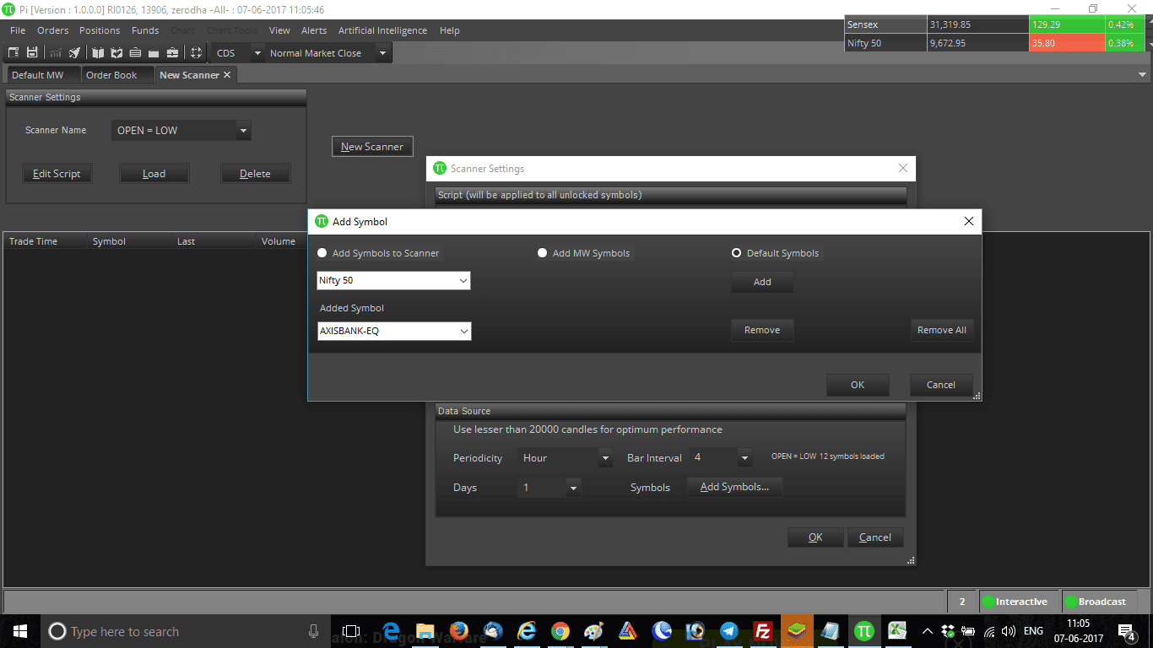Screen dimensions: 1153x648
Task: Click the new market watch toolbar icon
Action: (x=14, y=52)
